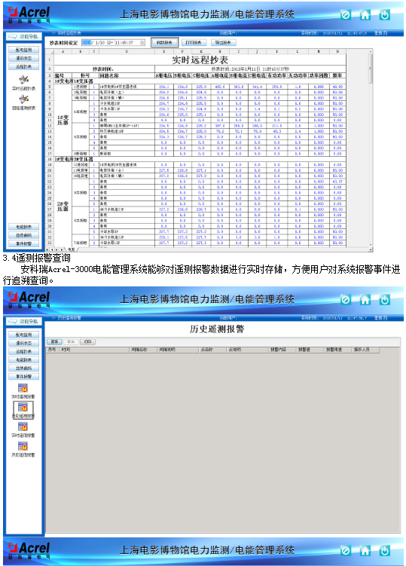This screenshot has width=406, height=566.
Task: Select 远程抄表 in the meter-reading sidebar
Action: pos(24,67)
